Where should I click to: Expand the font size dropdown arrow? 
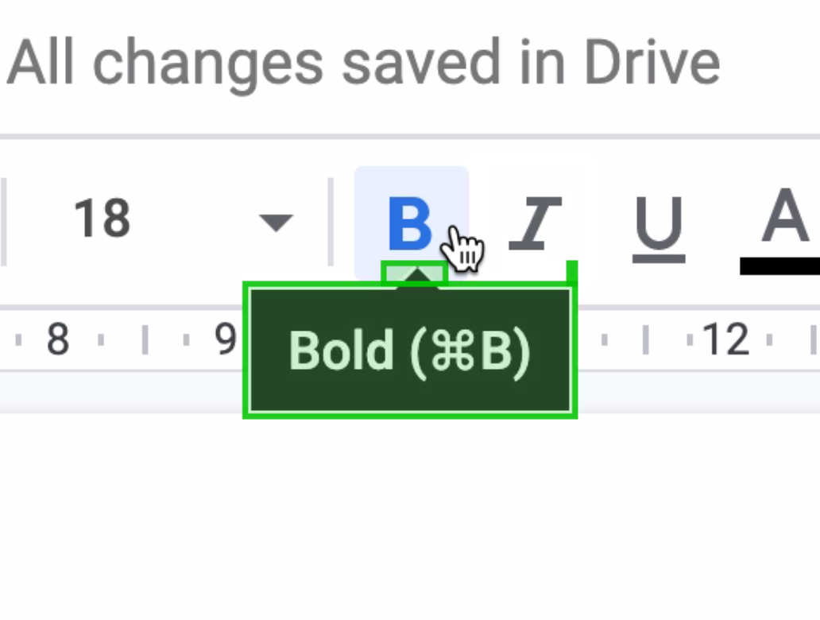click(277, 223)
